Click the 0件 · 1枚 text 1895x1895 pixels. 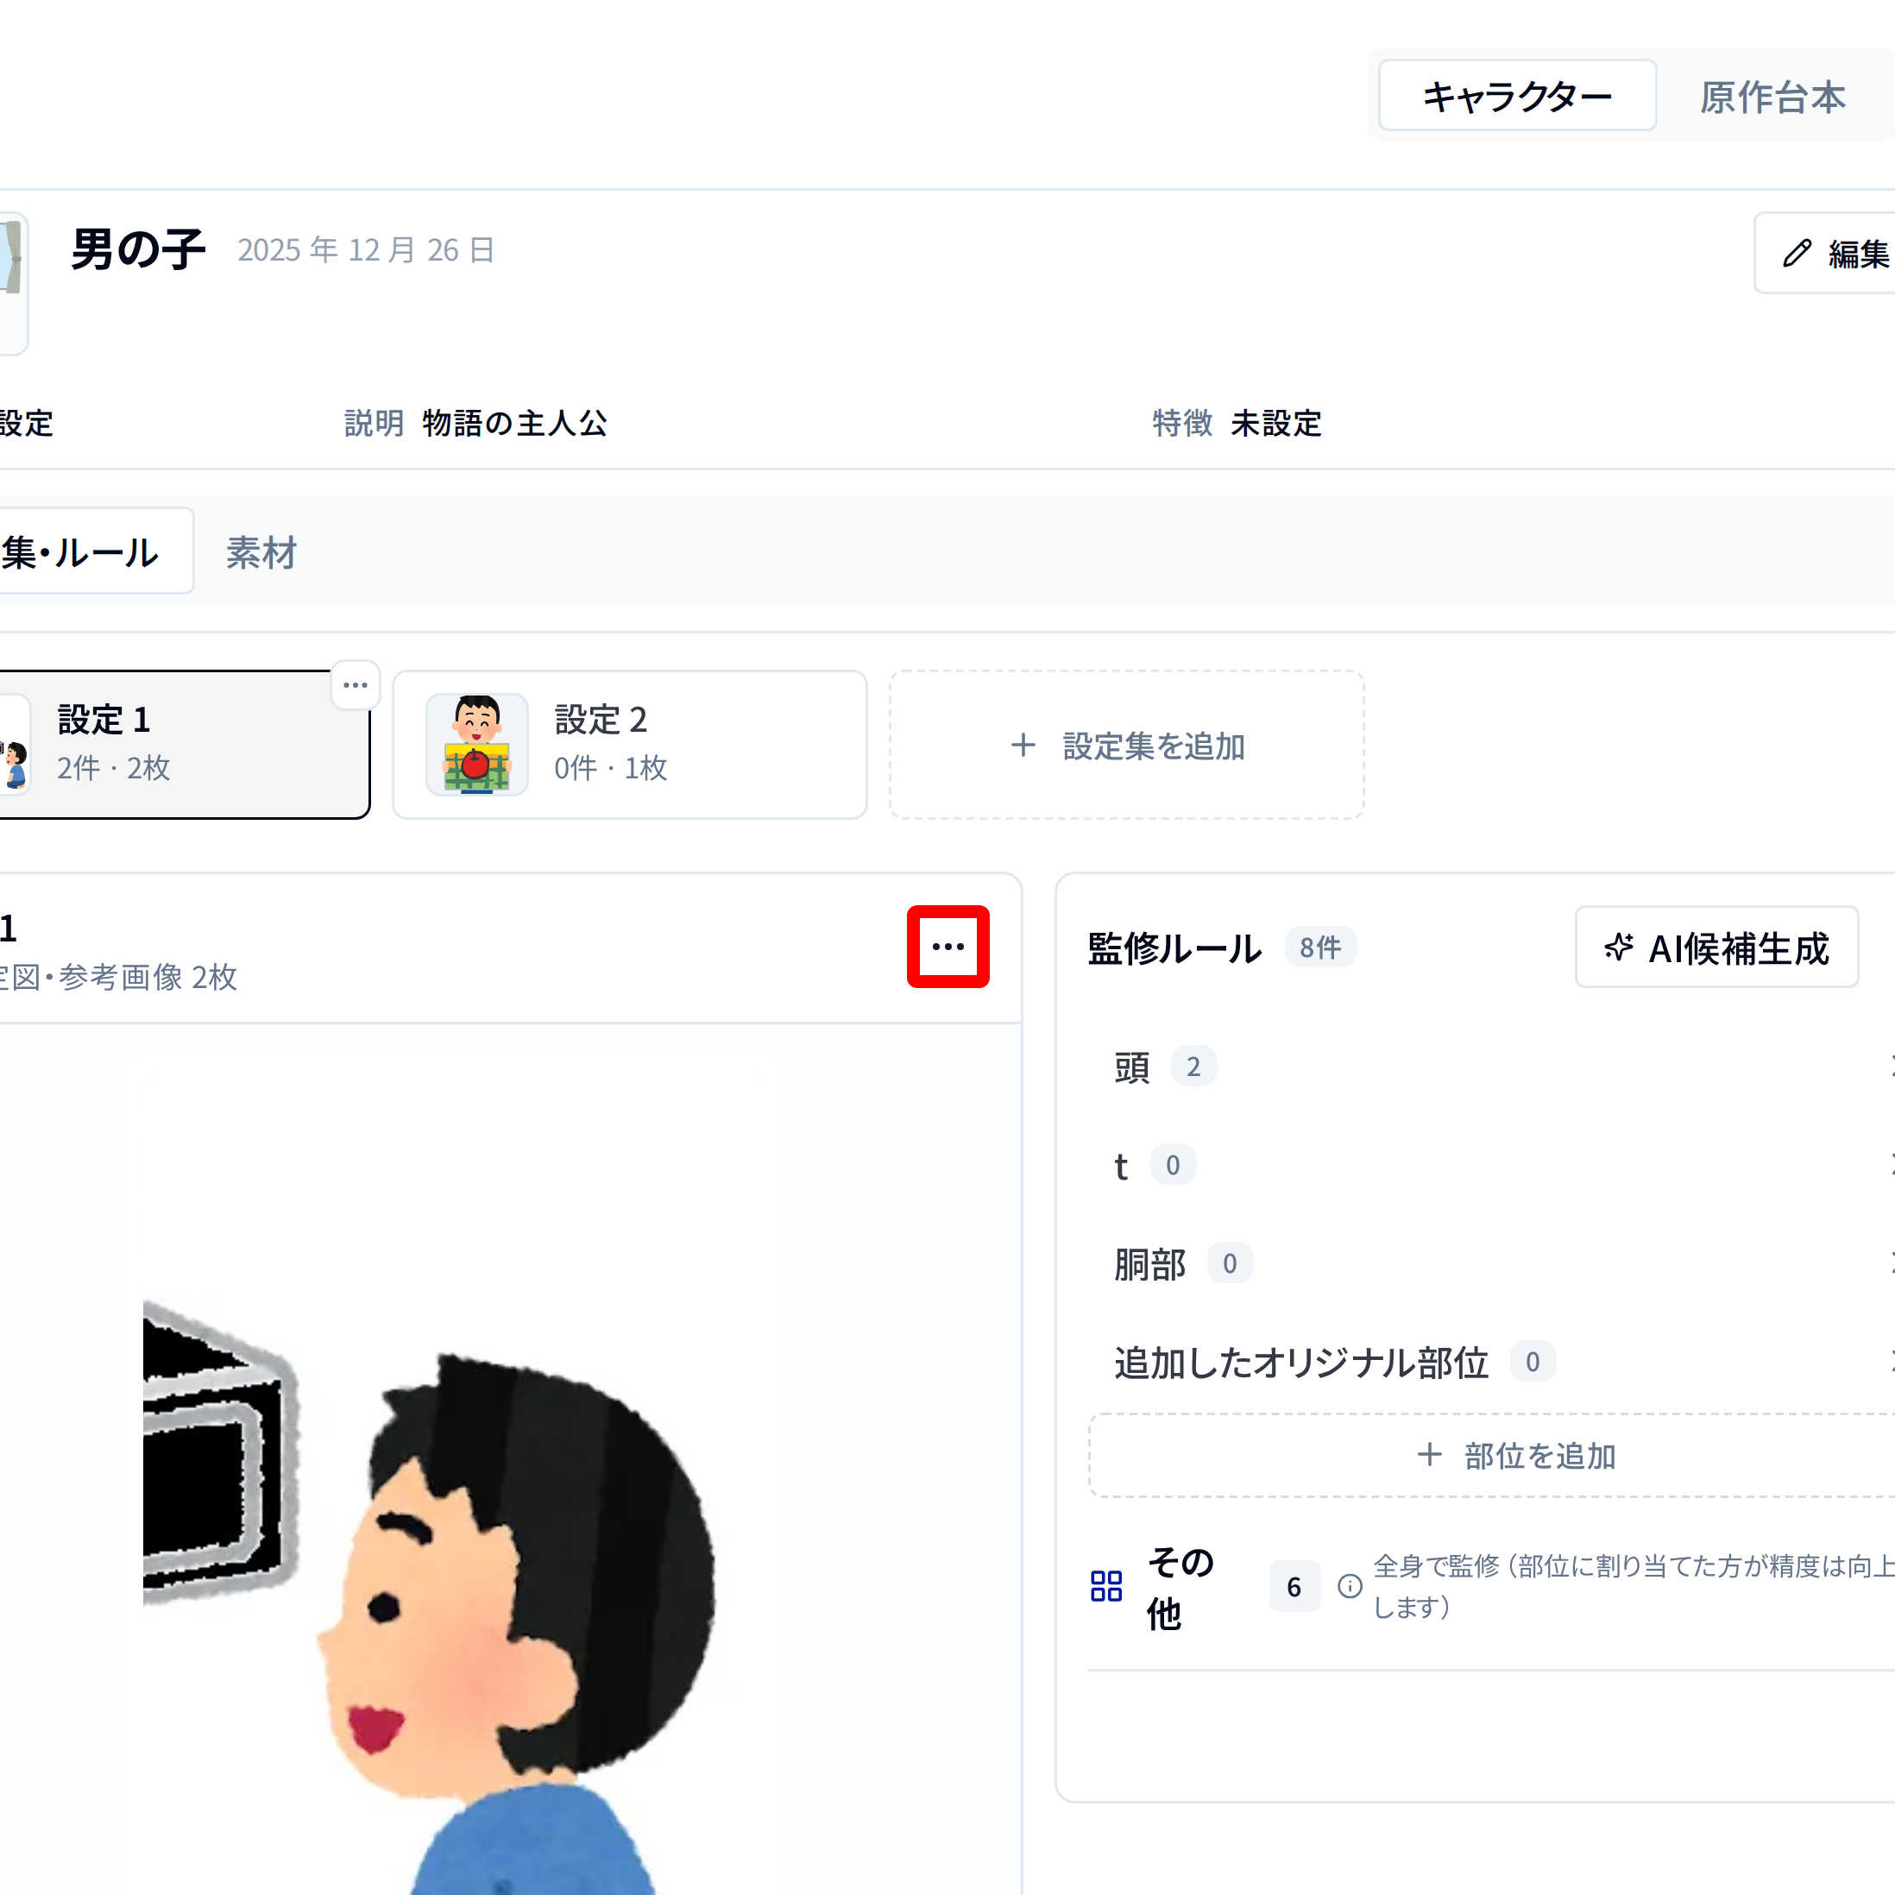[610, 768]
